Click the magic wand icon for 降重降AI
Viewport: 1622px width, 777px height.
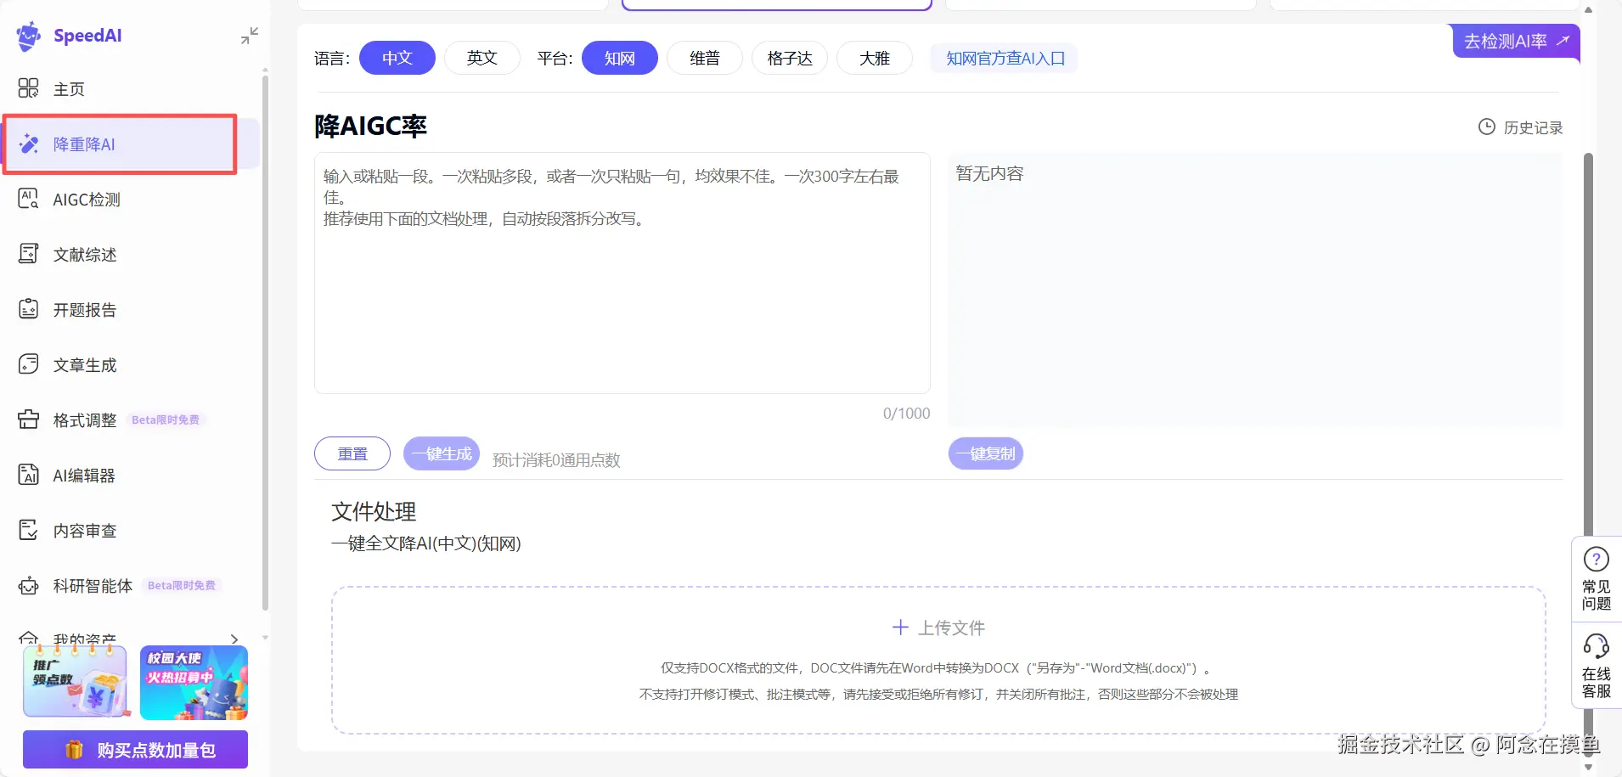pyautogui.click(x=29, y=144)
